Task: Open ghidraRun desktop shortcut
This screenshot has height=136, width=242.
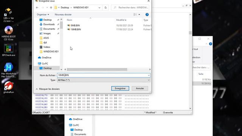Action: (x=8, y=87)
